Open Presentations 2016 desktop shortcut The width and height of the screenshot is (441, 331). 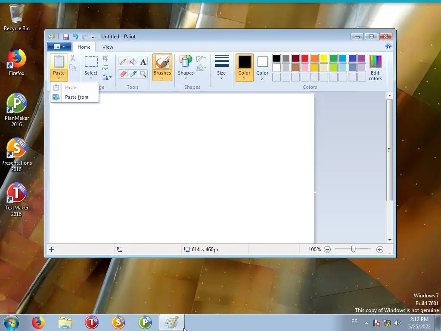coord(17,155)
